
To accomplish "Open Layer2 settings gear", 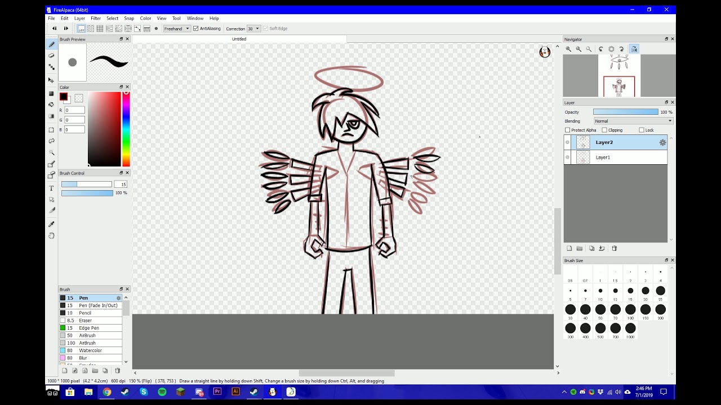I will pos(662,143).
